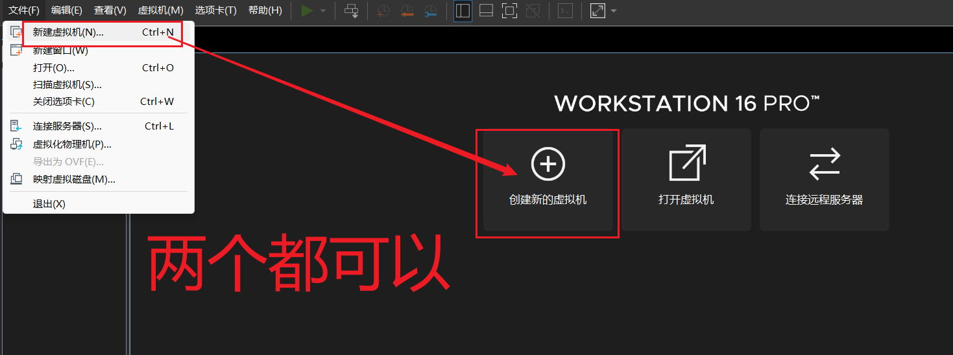Image resolution: width=953 pixels, height=355 pixels.
Task: Select 退出(X) to quit
Action: pyautogui.click(x=99, y=203)
